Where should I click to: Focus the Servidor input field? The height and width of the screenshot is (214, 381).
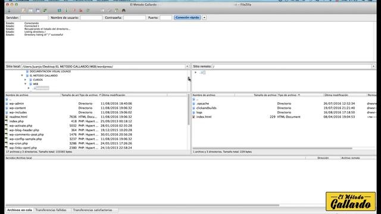pos(35,17)
